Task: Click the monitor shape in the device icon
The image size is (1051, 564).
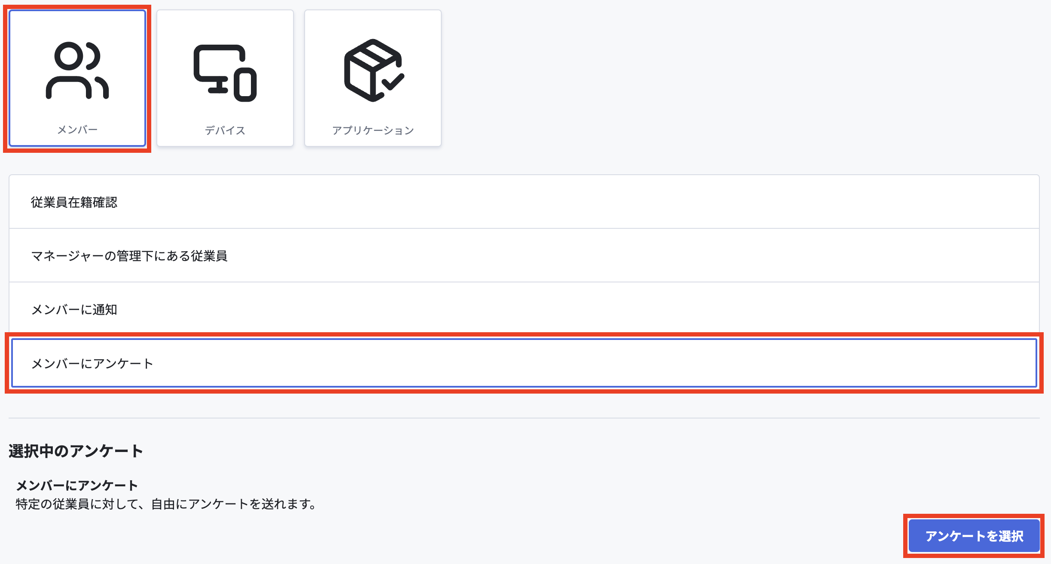Action: (x=219, y=69)
